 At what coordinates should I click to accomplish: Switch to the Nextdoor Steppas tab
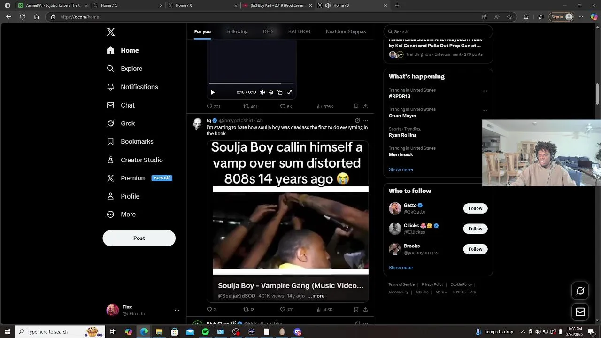tap(346, 31)
